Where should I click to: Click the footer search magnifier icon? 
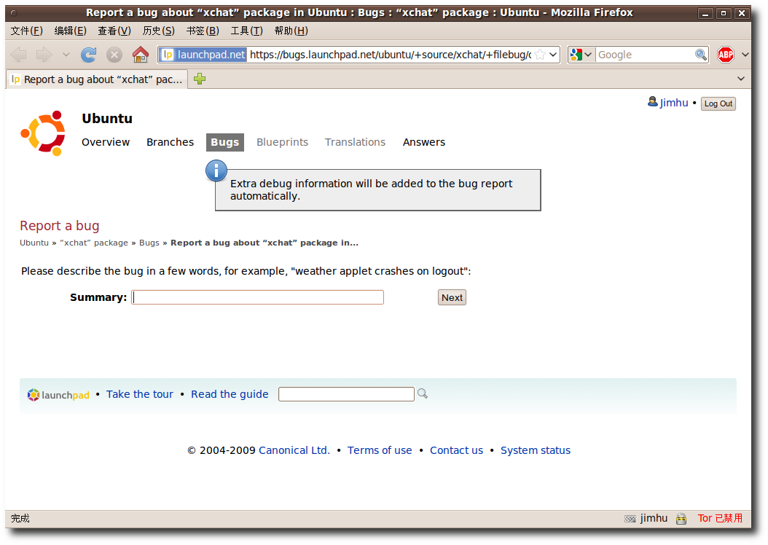click(x=422, y=393)
